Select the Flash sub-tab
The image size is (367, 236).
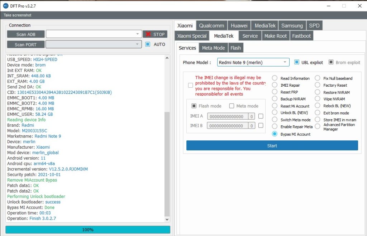point(235,48)
